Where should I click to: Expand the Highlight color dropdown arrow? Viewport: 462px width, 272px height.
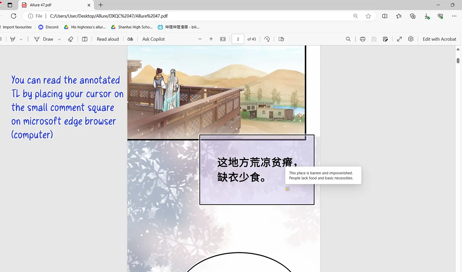pyautogui.click(x=21, y=39)
